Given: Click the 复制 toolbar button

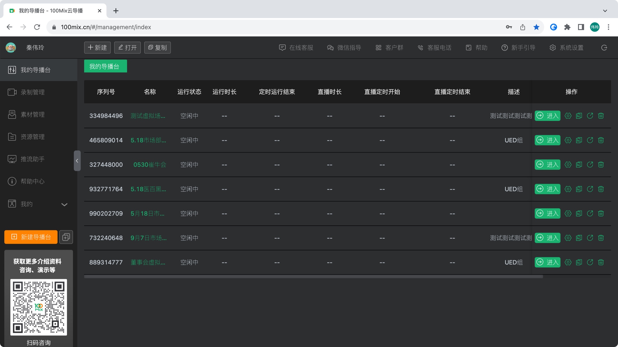Looking at the screenshot, I should [x=158, y=47].
